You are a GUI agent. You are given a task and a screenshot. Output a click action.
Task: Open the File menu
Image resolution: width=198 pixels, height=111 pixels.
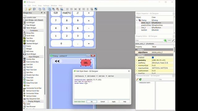[x=25, y=6]
